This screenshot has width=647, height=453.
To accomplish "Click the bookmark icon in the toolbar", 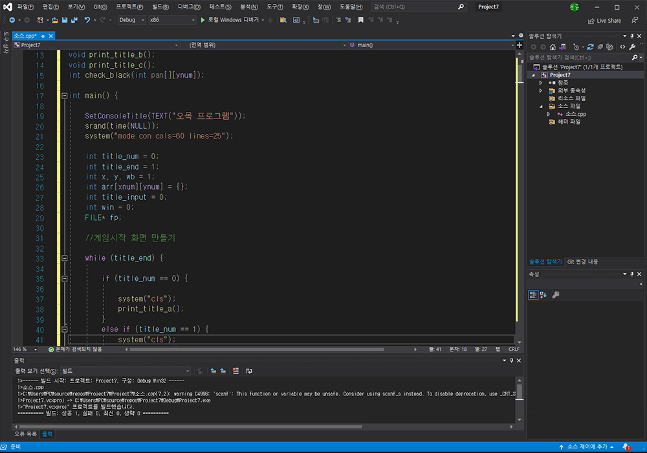I will tap(360, 20).
